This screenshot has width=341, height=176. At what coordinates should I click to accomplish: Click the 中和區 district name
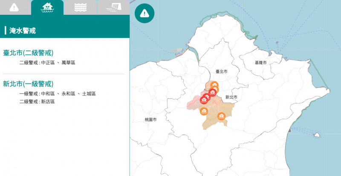pyautogui.click(x=48, y=94)
